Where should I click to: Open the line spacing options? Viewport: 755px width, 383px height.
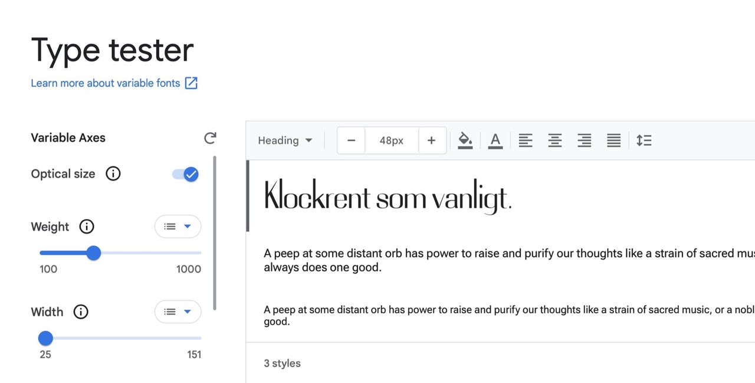pyautogui.click(x=644, y=140)
